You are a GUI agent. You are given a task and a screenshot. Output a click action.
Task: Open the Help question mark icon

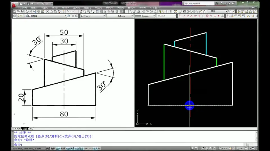point(121,11)
